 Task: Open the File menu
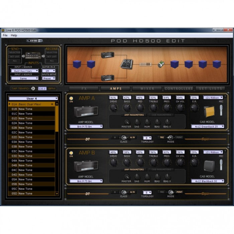(x=5, y=35)
